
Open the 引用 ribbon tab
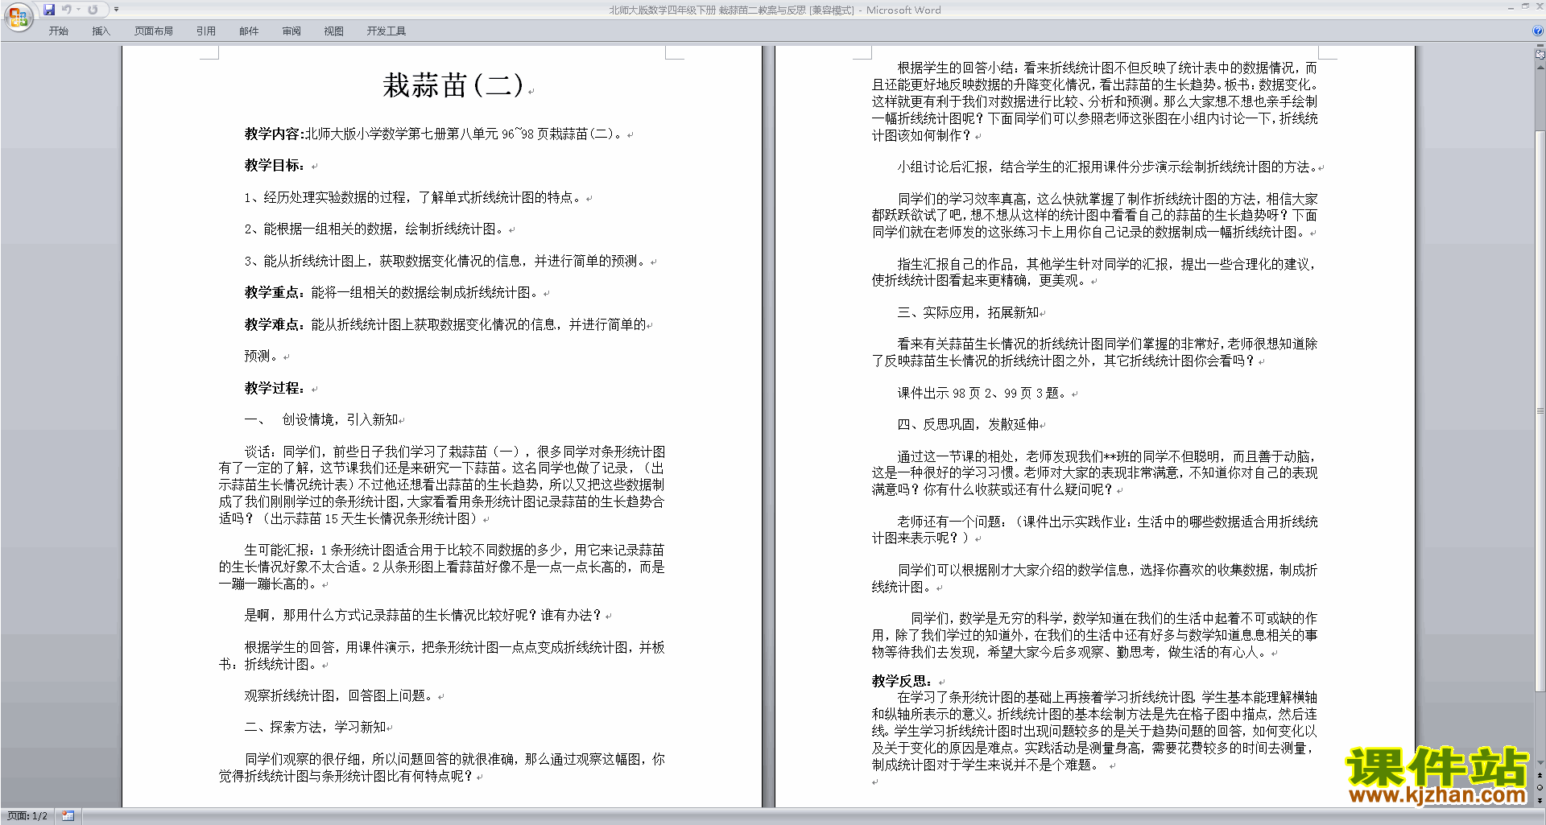(x=206, y=31)
